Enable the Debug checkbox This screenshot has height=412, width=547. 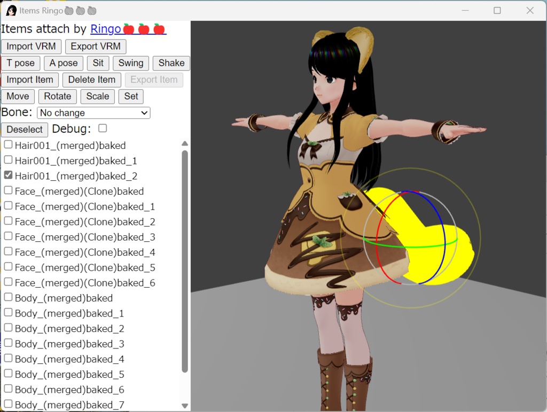click(101, 128)
